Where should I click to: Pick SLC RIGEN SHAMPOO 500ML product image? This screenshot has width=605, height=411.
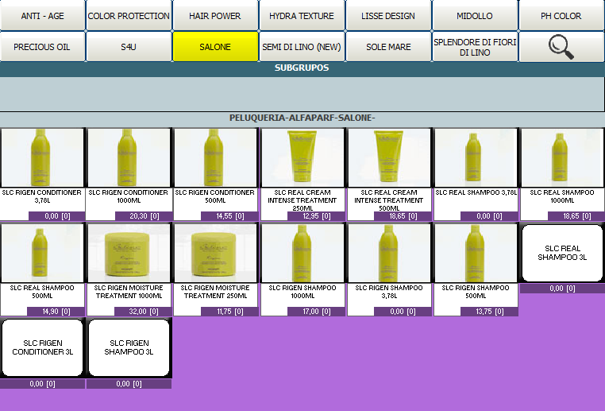point(476,253)
